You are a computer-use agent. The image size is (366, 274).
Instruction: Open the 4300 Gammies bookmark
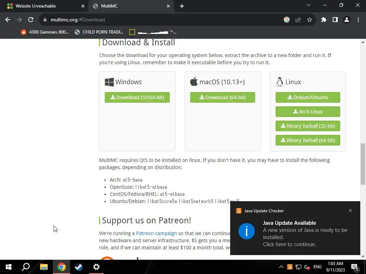coord(45,32)
